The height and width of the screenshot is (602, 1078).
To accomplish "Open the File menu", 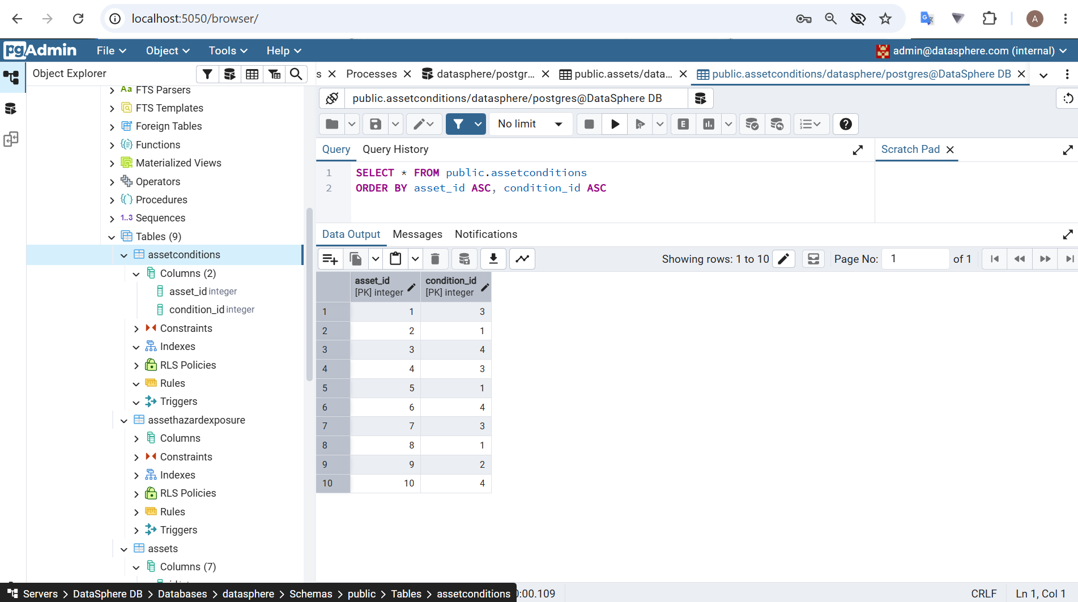I will click(111, 50).
